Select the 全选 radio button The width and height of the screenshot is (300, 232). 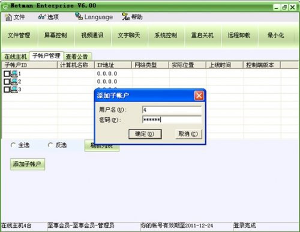[13, 145]
